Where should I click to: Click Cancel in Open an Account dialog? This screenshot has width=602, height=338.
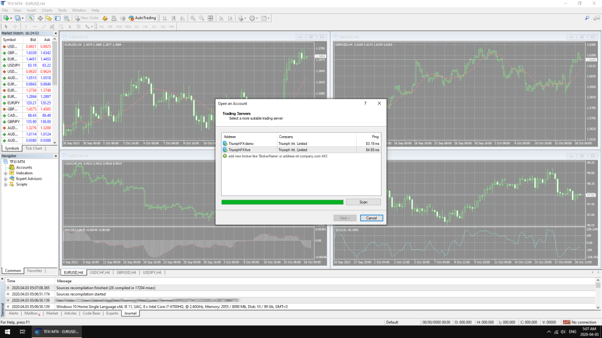pyautogui.click(x=372, y=218)
